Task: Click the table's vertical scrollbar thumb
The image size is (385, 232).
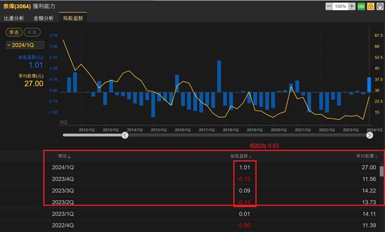Action: tap(382, 171)
